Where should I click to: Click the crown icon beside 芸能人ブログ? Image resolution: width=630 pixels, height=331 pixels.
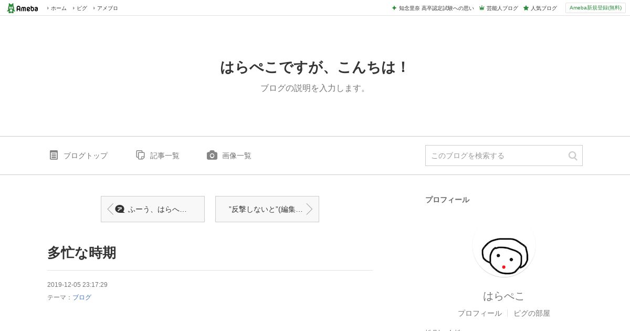pyautogui.click(x=482, y=8)
